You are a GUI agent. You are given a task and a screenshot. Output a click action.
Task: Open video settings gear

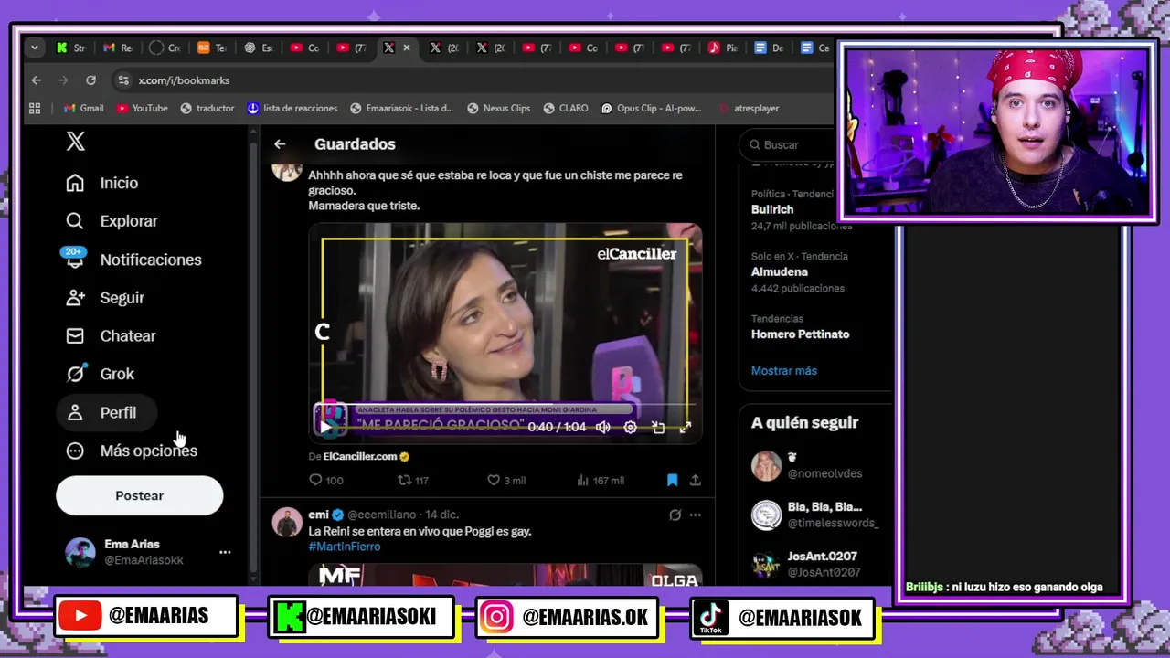tap(630, 427)
